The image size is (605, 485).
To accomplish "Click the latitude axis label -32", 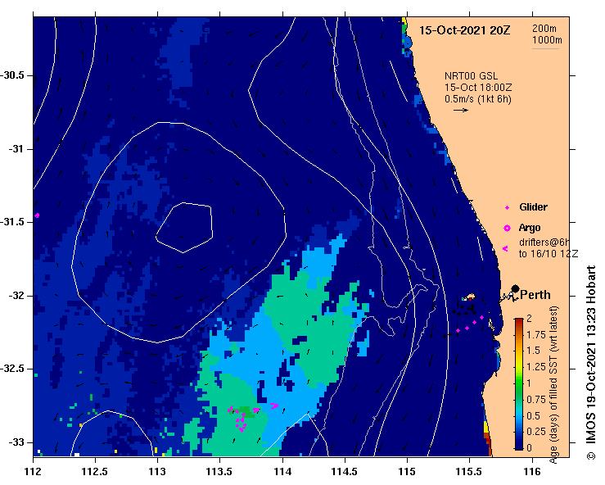I will pyautogui.click(x=16, y=296).
